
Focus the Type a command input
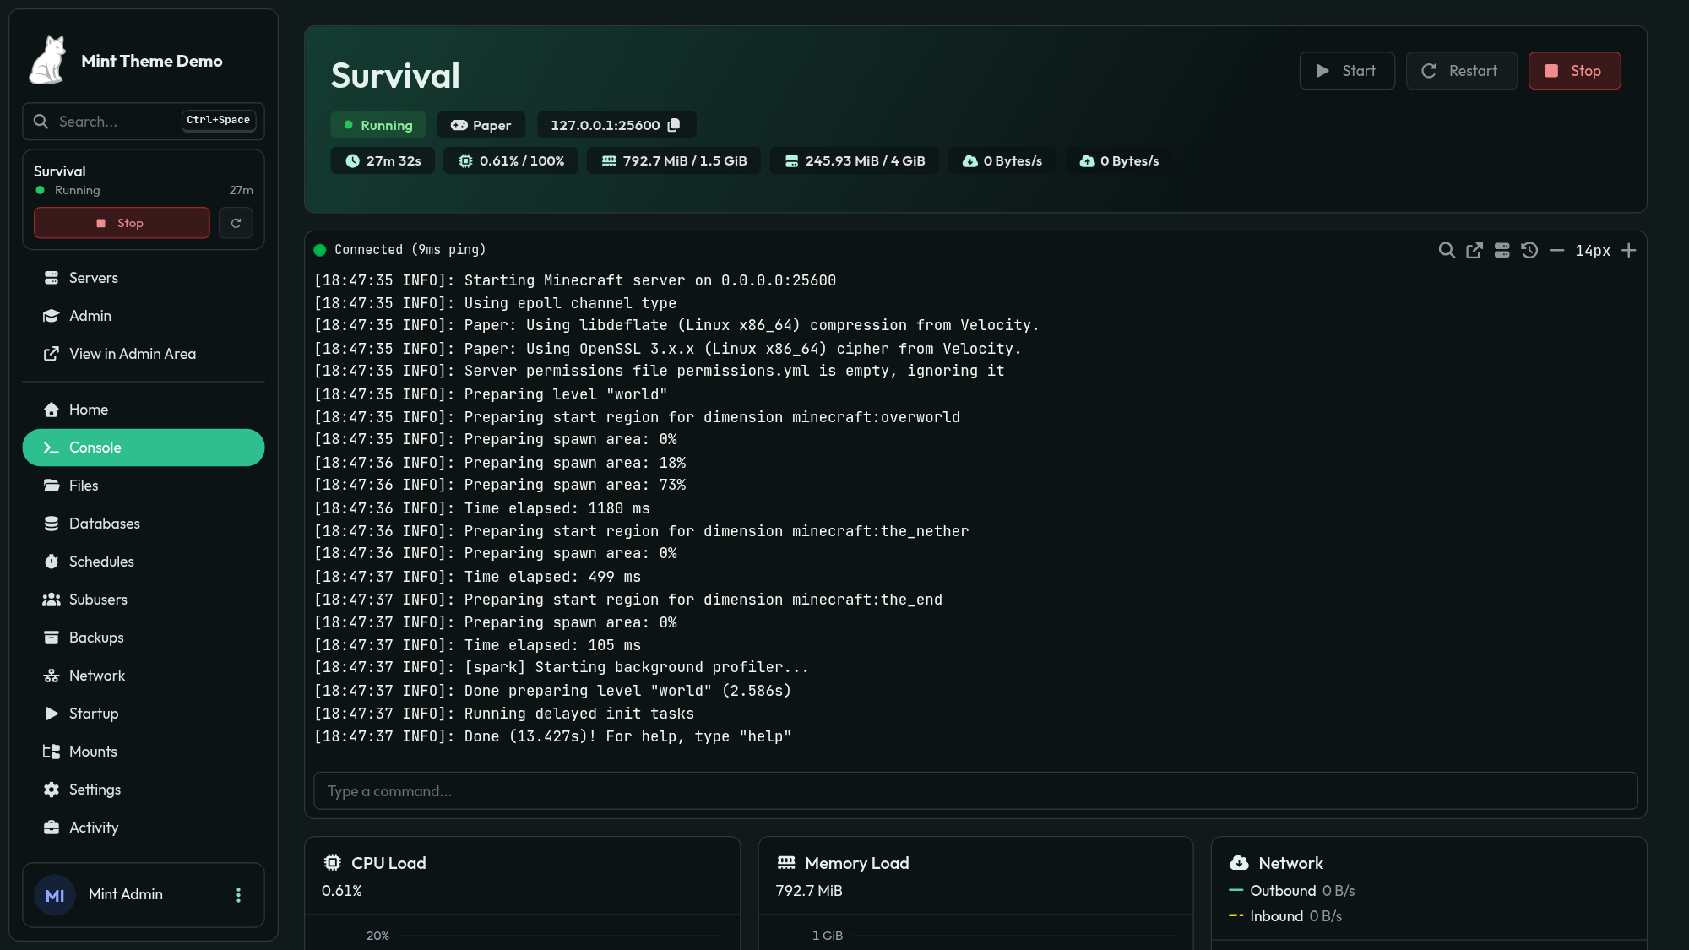[975, 791]
